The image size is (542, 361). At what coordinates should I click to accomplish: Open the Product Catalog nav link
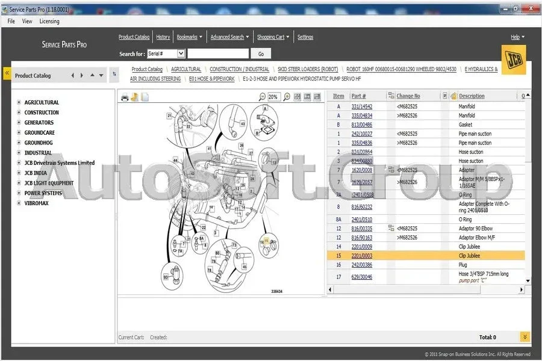coord(134,37)
